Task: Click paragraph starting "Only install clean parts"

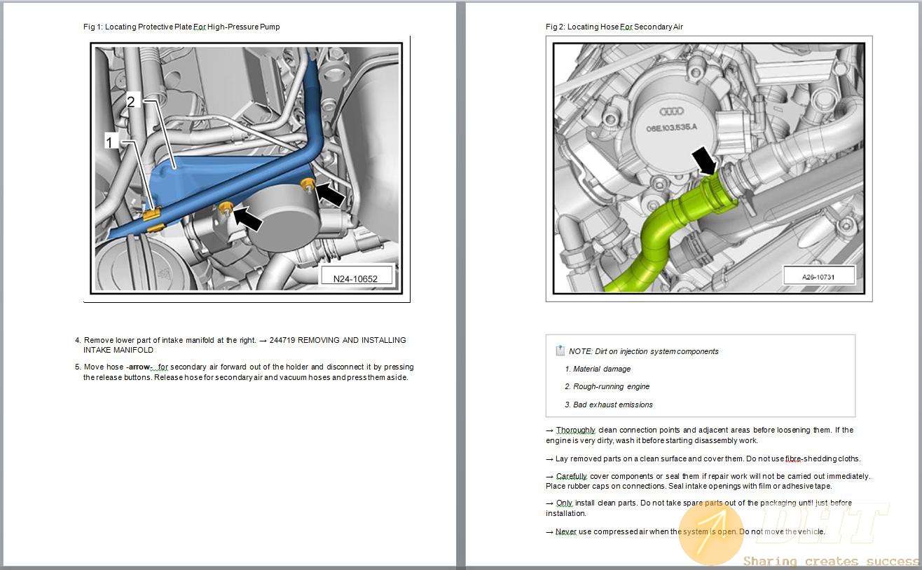Action: [699, 508]
